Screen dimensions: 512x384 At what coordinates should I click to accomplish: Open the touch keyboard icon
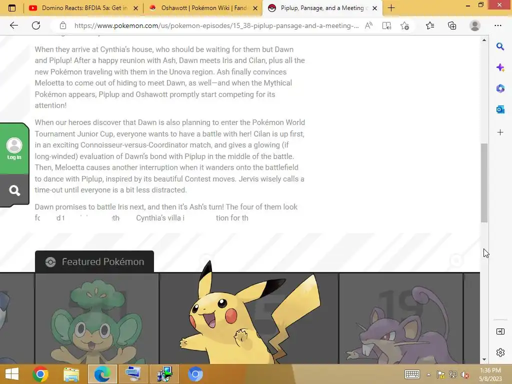pyautogui.click(x=412, y=374)
